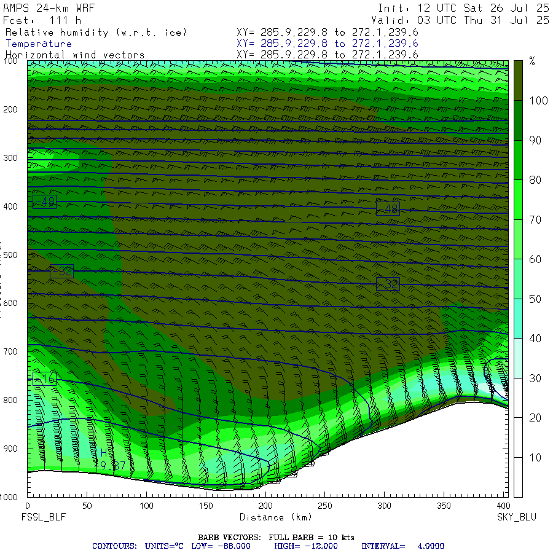Click the "H" temperature maximum marker
The image size is (553, 553).
pos(104,453)
